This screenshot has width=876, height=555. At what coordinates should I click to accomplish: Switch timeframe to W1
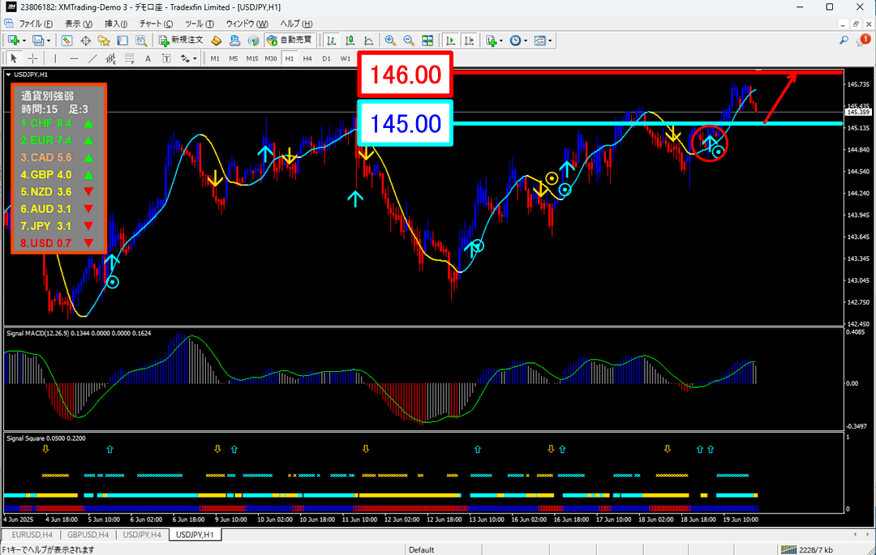(x=346, y=58)
